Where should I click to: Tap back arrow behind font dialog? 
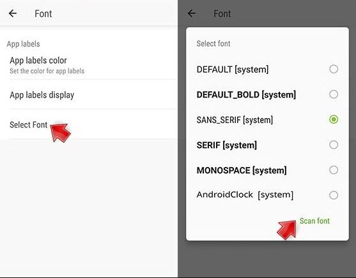[192, 13]
